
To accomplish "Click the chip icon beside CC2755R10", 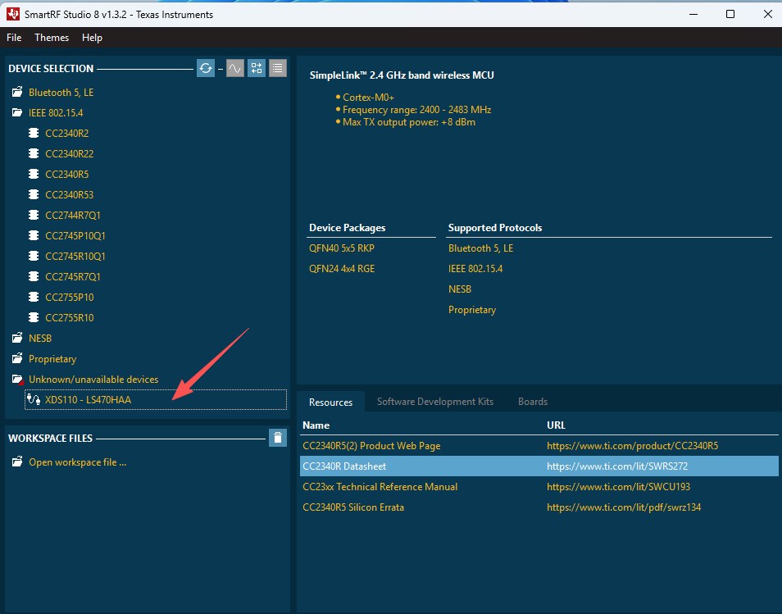I will point(34,317).
